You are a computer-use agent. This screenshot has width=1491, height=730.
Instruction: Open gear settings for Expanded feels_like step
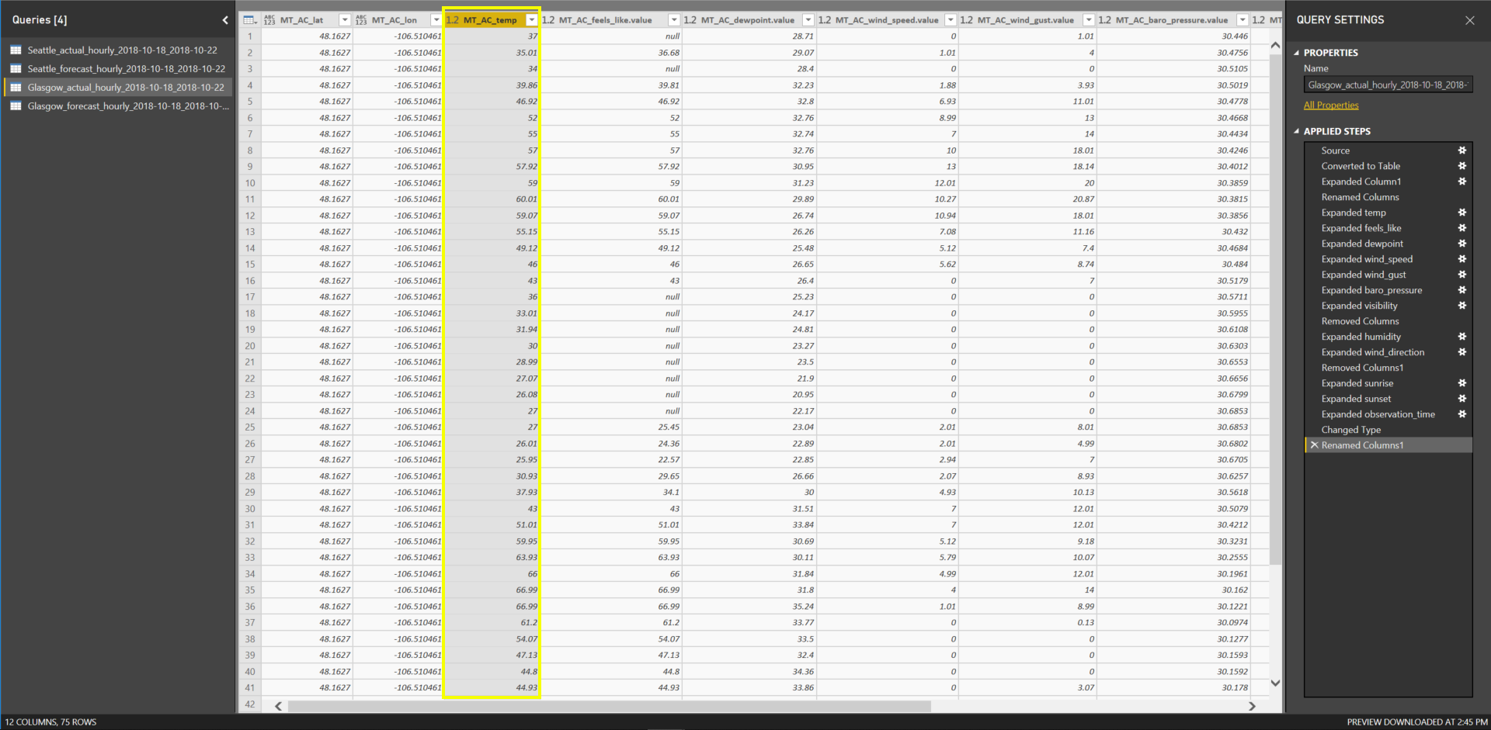click(1461, 228)
